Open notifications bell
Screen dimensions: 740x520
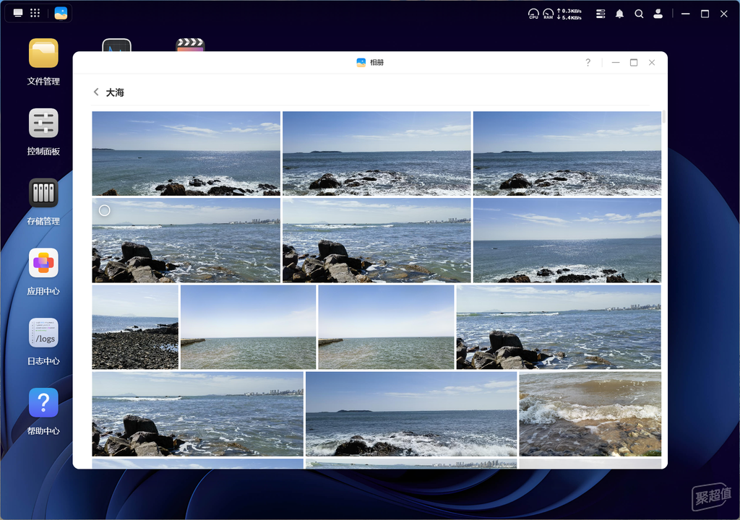pyautogui.click(x=619, y=14)
